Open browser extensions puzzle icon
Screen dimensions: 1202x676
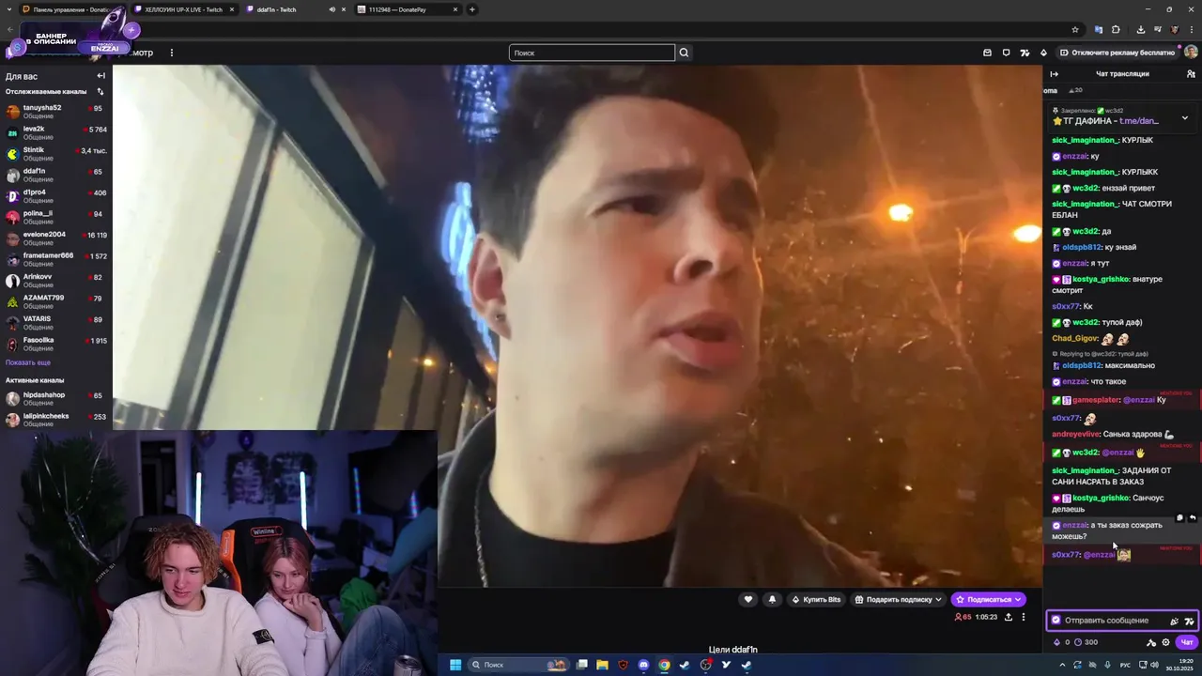(x=1116, y=29)
